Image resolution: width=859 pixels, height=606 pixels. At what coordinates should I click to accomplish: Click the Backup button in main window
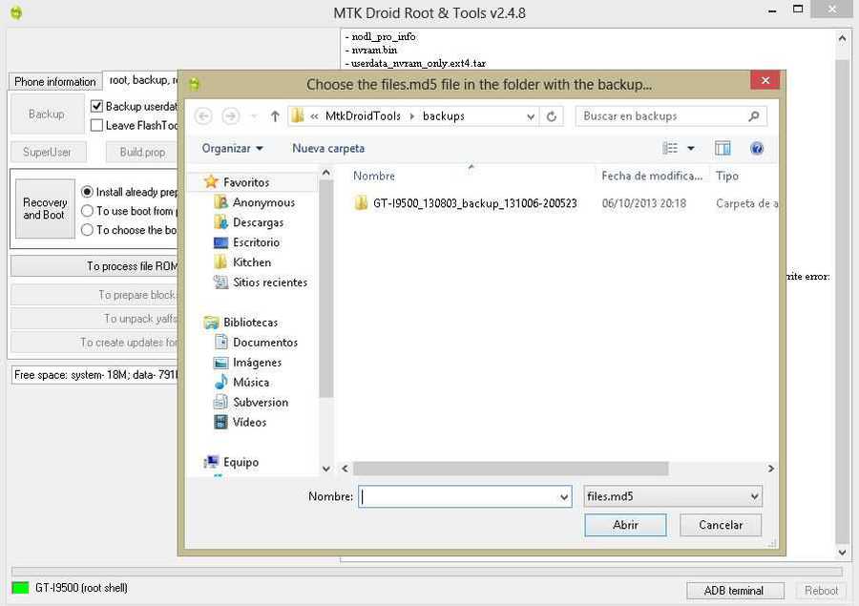coord(47,114)
